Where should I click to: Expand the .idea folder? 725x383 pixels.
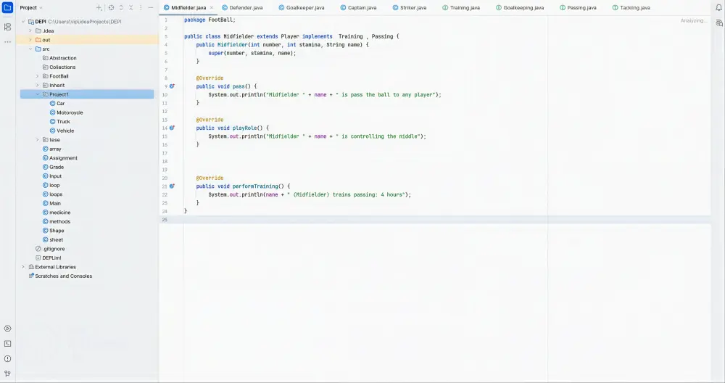pos(30,30)
